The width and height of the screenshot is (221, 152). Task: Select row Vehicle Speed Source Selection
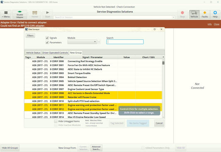click(93, 81)
